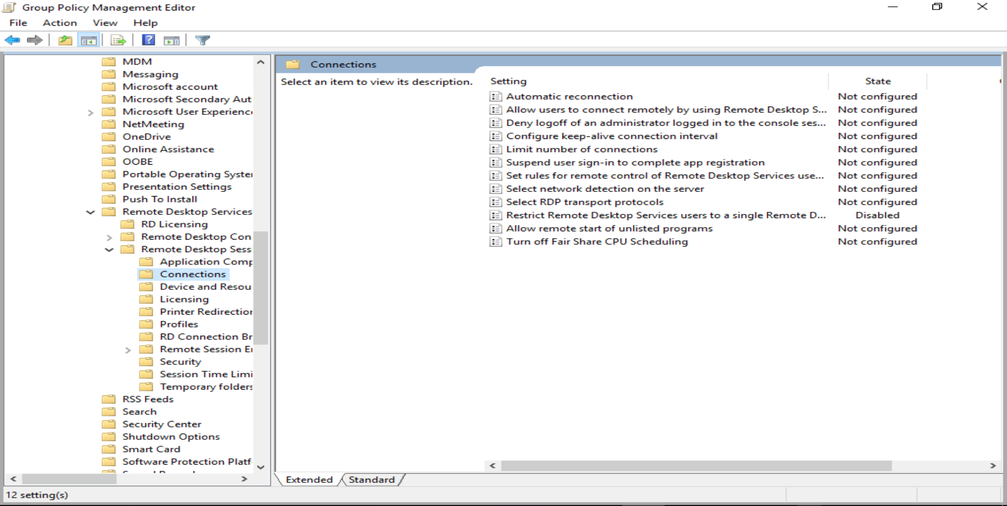
Task: Click the Forward arrow toolbar icon
Action: pos(35,40)
